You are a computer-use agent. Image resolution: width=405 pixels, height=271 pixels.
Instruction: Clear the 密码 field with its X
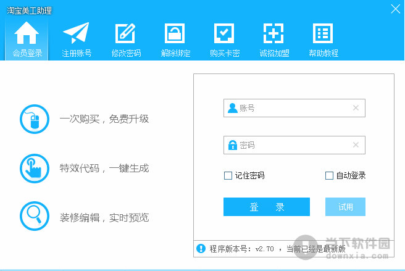point(356,145)
